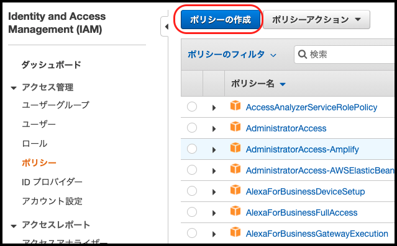
Task: Collapse the アクセスレポート section triangle
Action: coord(14,226)
